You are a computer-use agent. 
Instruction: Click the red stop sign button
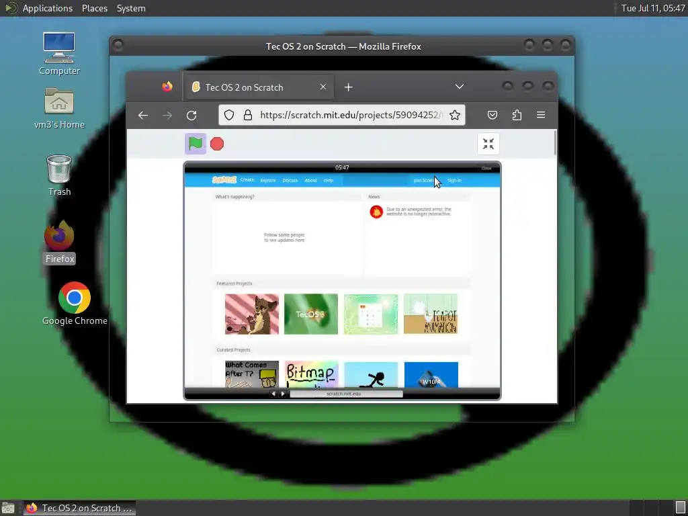coord(217,144)
